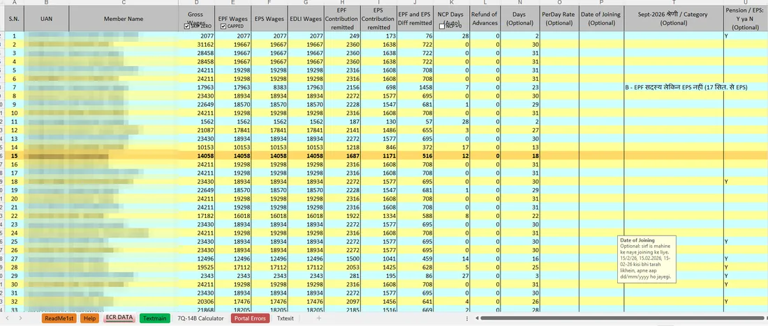This screenshot has height=326, width=768.
Task: Select the Category cell text for S.N. 7
Action: (x=674, y=88)
